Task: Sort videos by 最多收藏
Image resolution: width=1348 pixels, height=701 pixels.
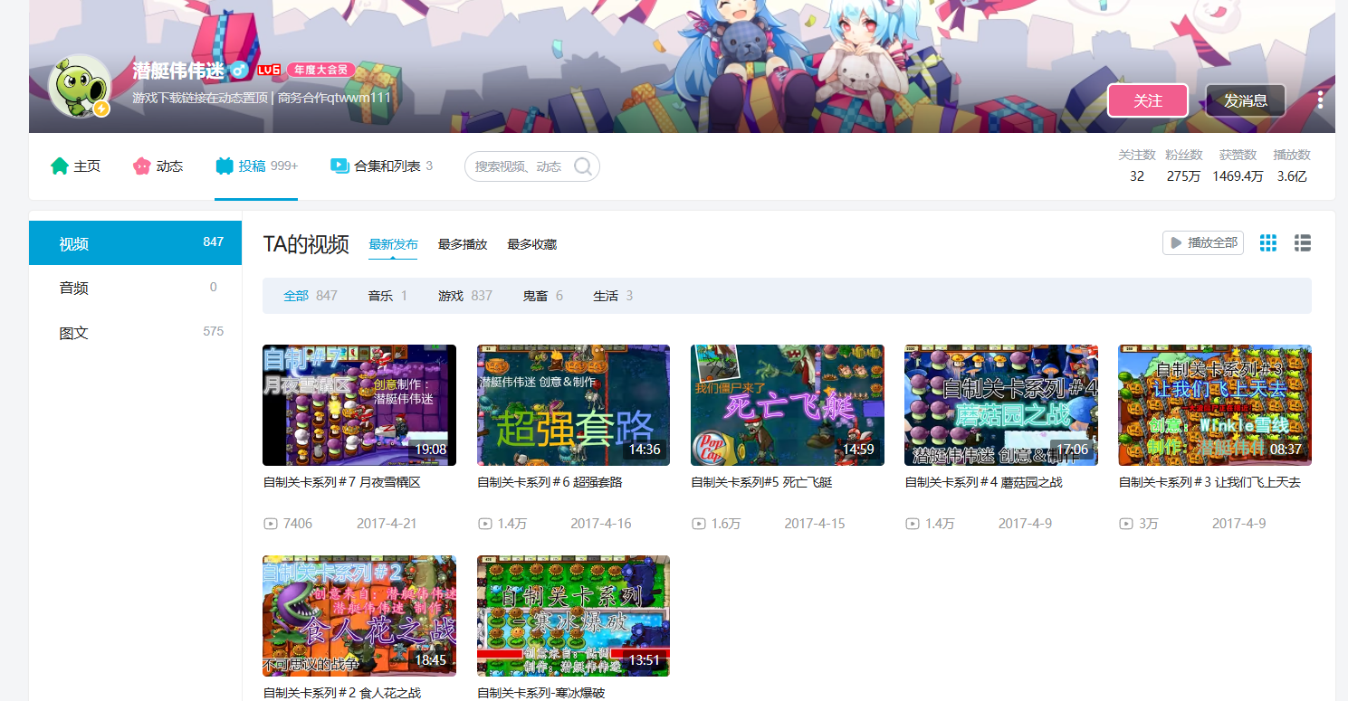Action: tap(531, 244)
